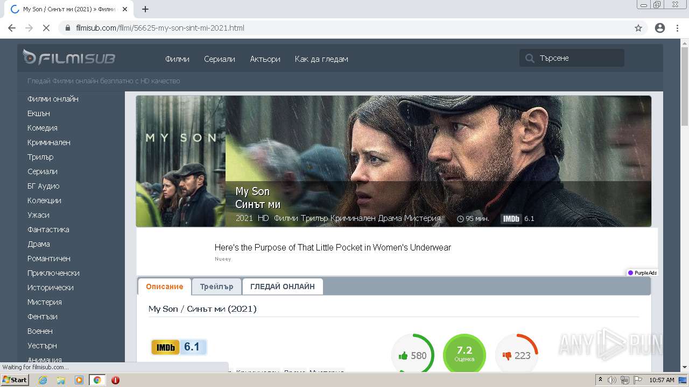Open Драма sidebar genre link
This screenshot has width=689, height=387.
coord(39,244)
